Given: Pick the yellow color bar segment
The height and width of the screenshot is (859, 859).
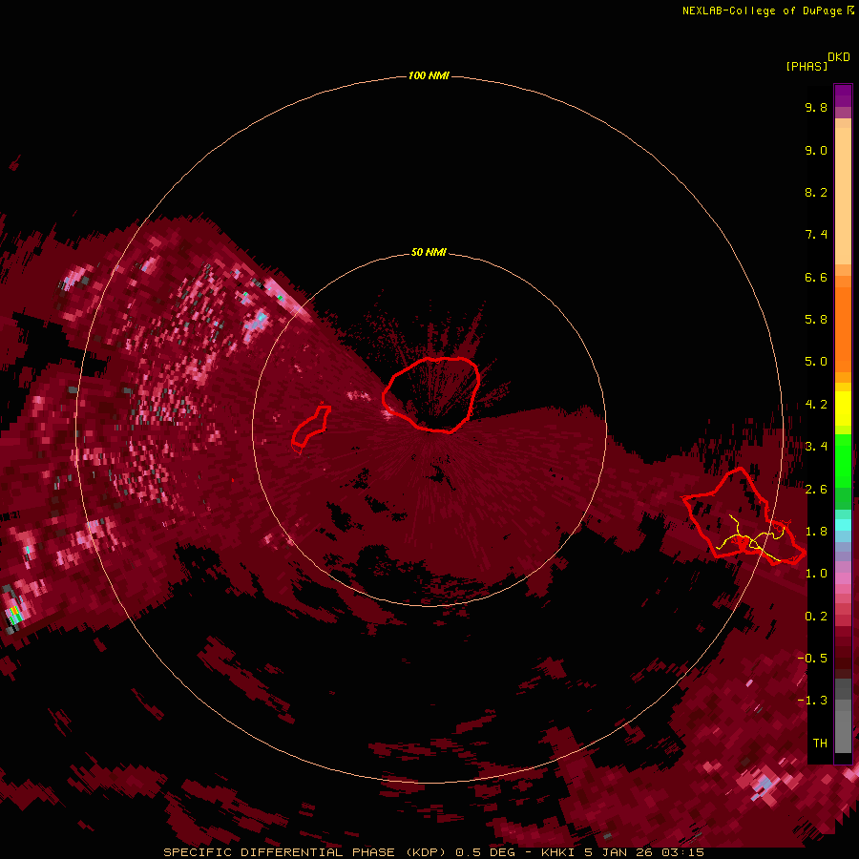Looking at the screenshot, I should [x=843, y=409].
